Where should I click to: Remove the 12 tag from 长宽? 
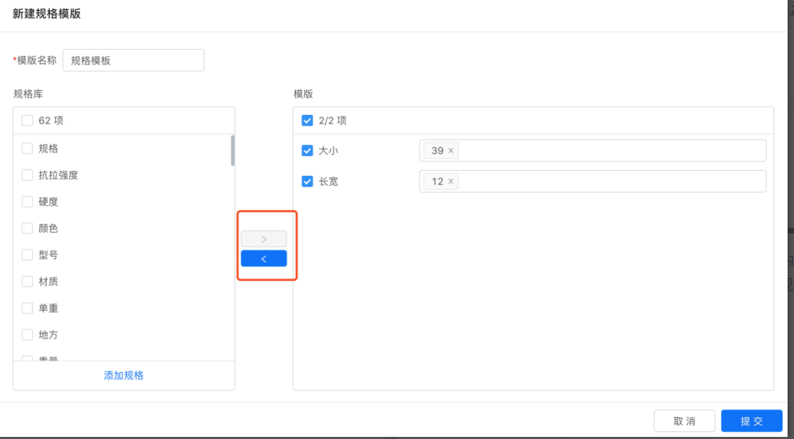point(451,182)
